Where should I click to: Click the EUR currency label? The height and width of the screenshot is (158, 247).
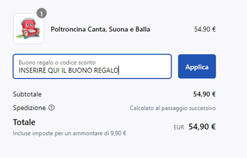(x=179, y=127)
